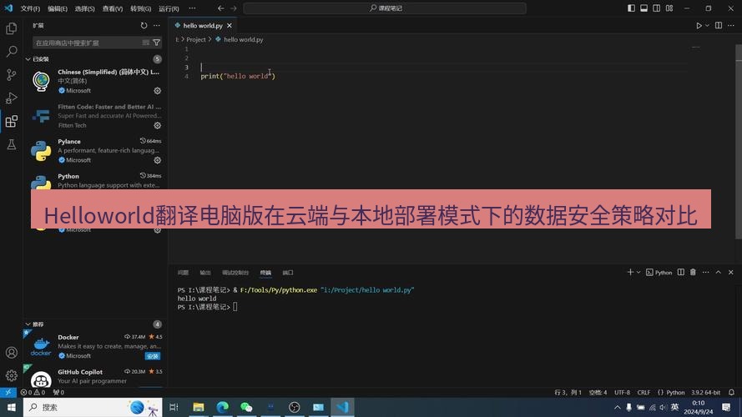Customize layout from title bar
Image resolution: width=742 pixels, height=417 pixels.
[669, 8]
